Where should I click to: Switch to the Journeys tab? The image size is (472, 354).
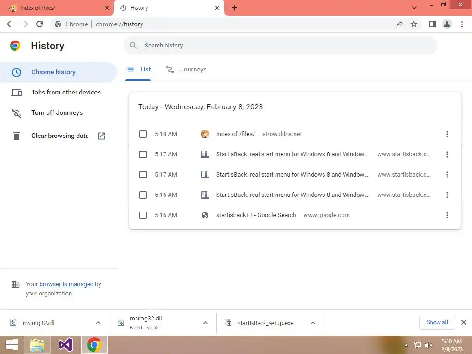pos(186,70)
